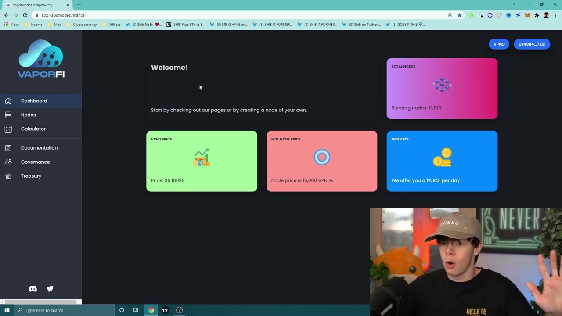Click the Chrome taskbar icon
Viewport: 562px width, 316px height.
(x=151, y=310)
